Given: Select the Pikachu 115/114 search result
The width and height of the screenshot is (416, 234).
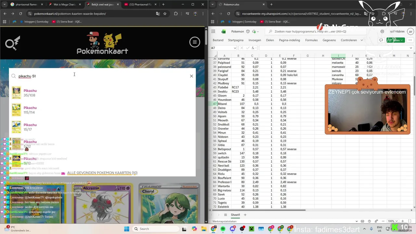Looking at the screenshot, I should [x=102, y=110].
